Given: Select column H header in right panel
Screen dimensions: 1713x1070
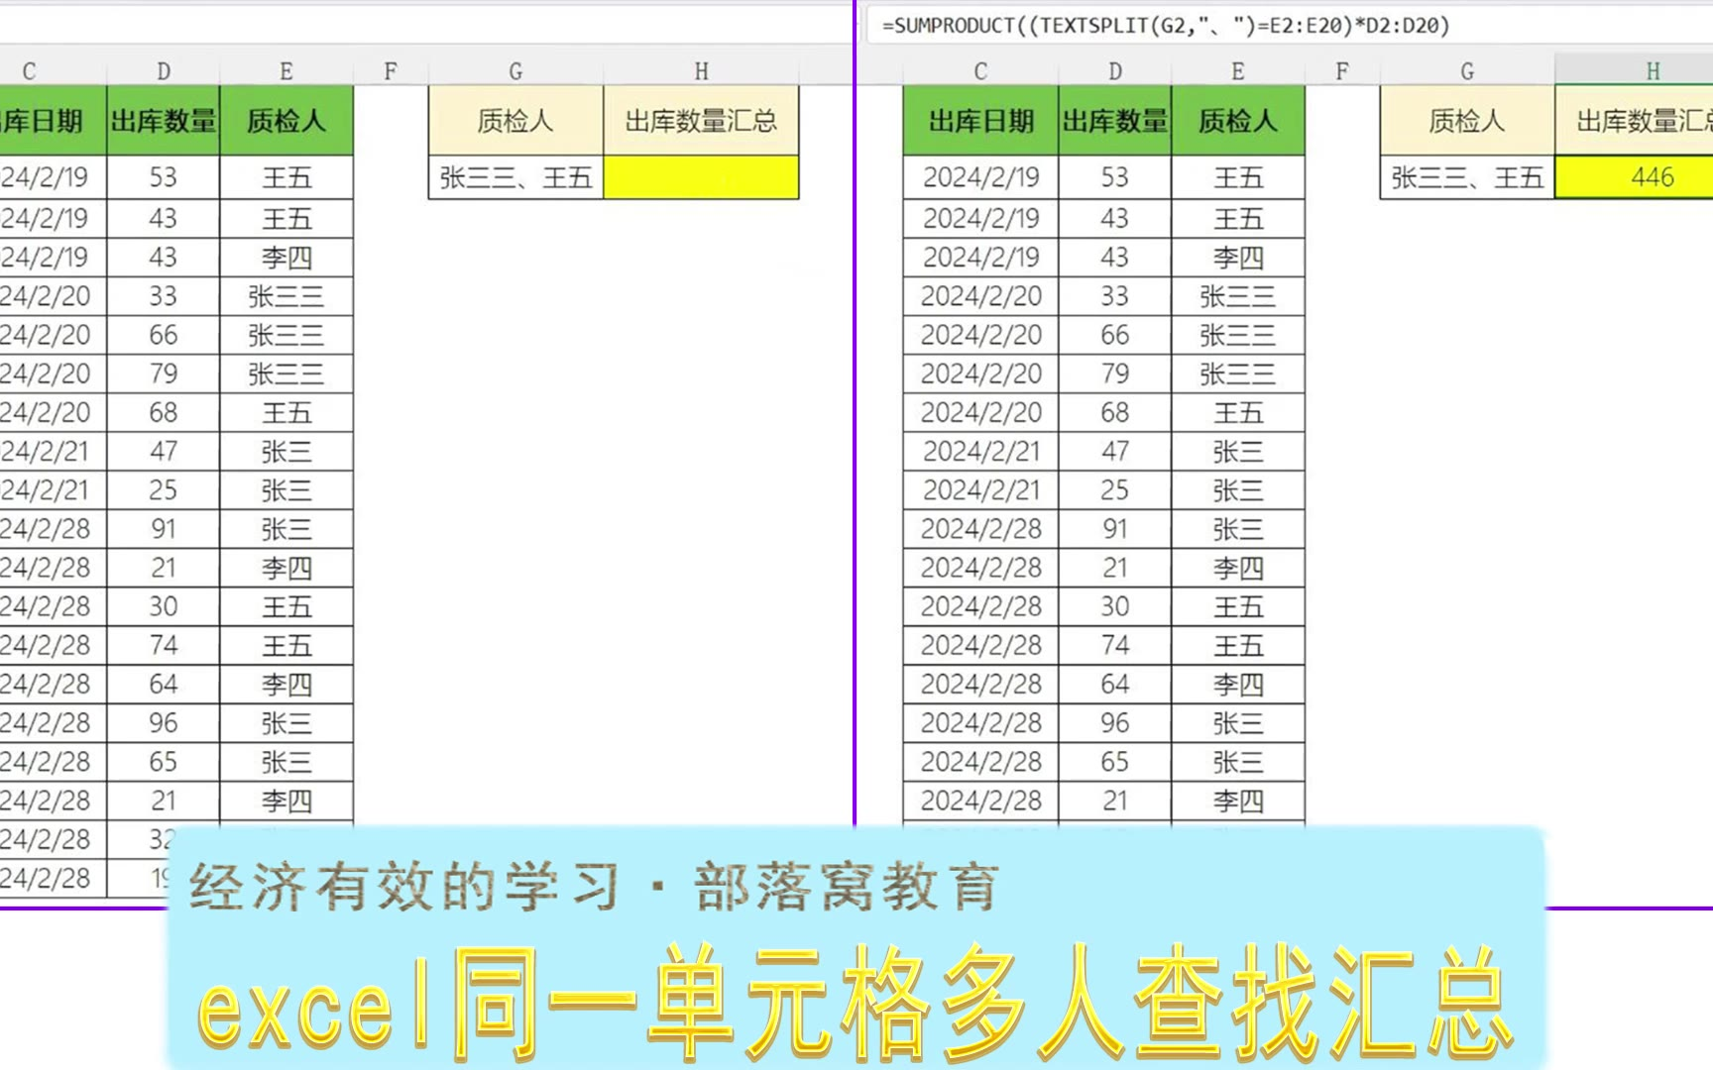Looking at the screenshot, I should pos(1652,71).
